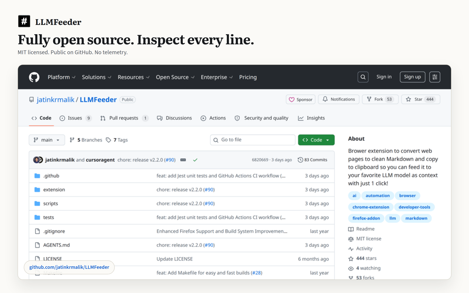Screen dimensions: 469x293
Task: Click the settings sliders icon beside Sign up
Action: pos(435,77)
